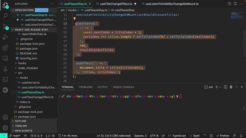Open README.md in the file tree
Screen dimensions: 246x138
(x=28, y=54)
